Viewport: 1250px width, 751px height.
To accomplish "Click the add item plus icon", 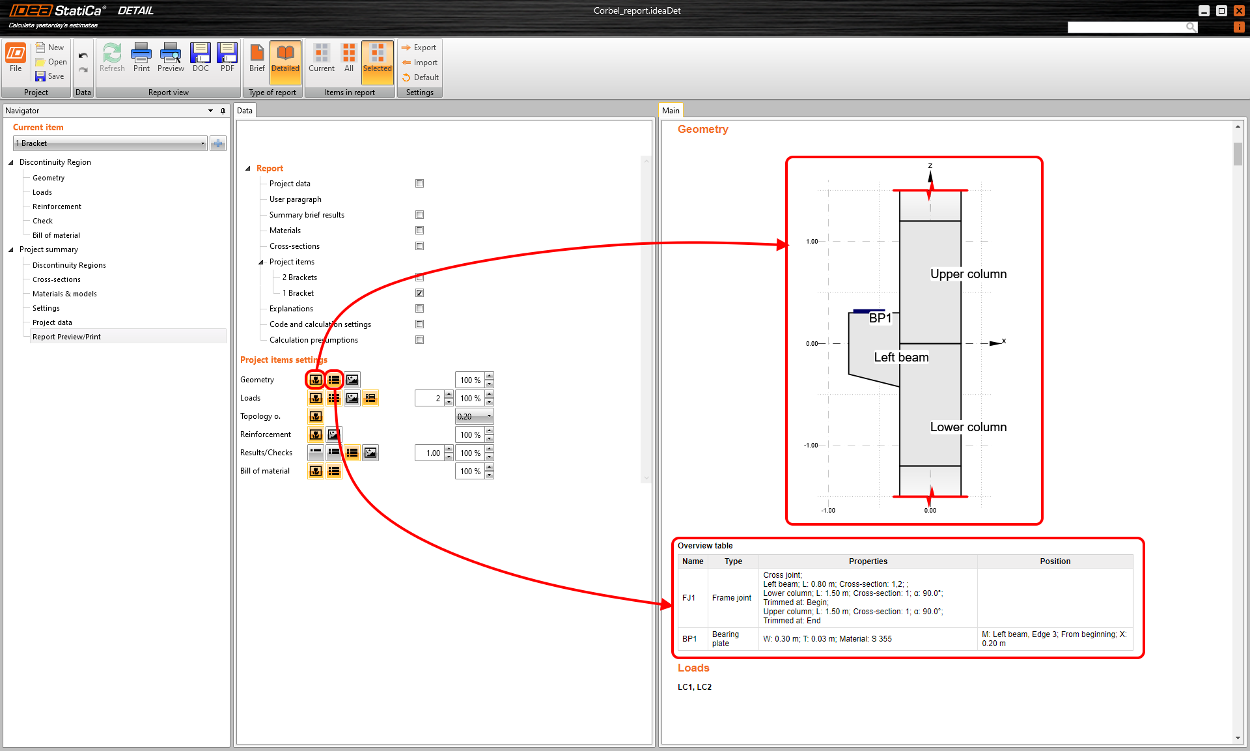I will click(218, 143).
